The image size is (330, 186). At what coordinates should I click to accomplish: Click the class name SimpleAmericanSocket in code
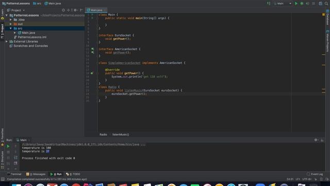coord(124,63)
